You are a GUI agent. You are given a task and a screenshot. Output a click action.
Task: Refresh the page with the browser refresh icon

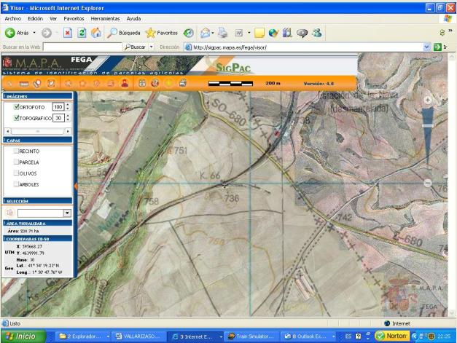[81, 33]
